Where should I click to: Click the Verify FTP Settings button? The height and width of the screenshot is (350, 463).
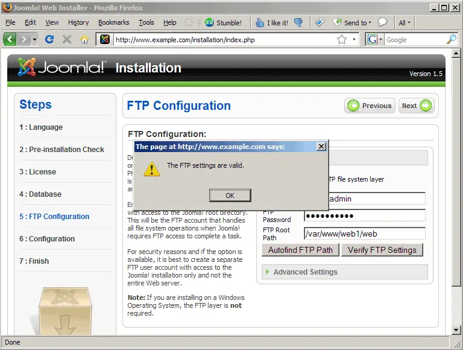(x=382, y=250)
